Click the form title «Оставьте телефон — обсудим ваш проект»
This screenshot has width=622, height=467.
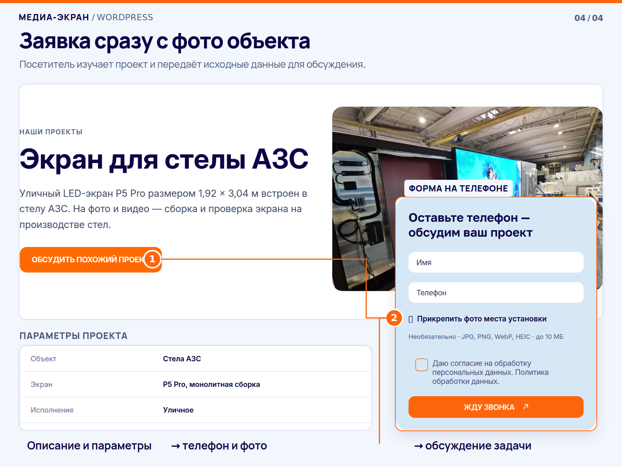click(x=470, y=225)
